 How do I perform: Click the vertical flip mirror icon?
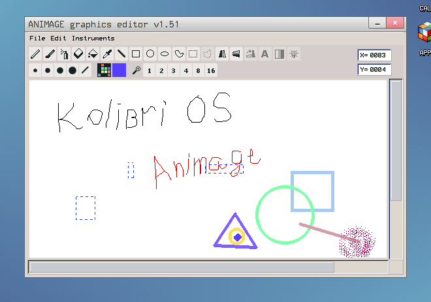(222, 53)
